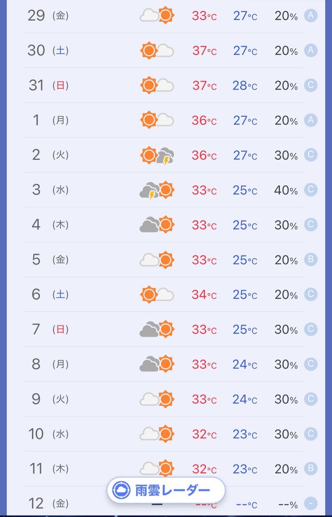Click reliability badge C for day 31
The image size is (332, 517).
tap(310, 85)
